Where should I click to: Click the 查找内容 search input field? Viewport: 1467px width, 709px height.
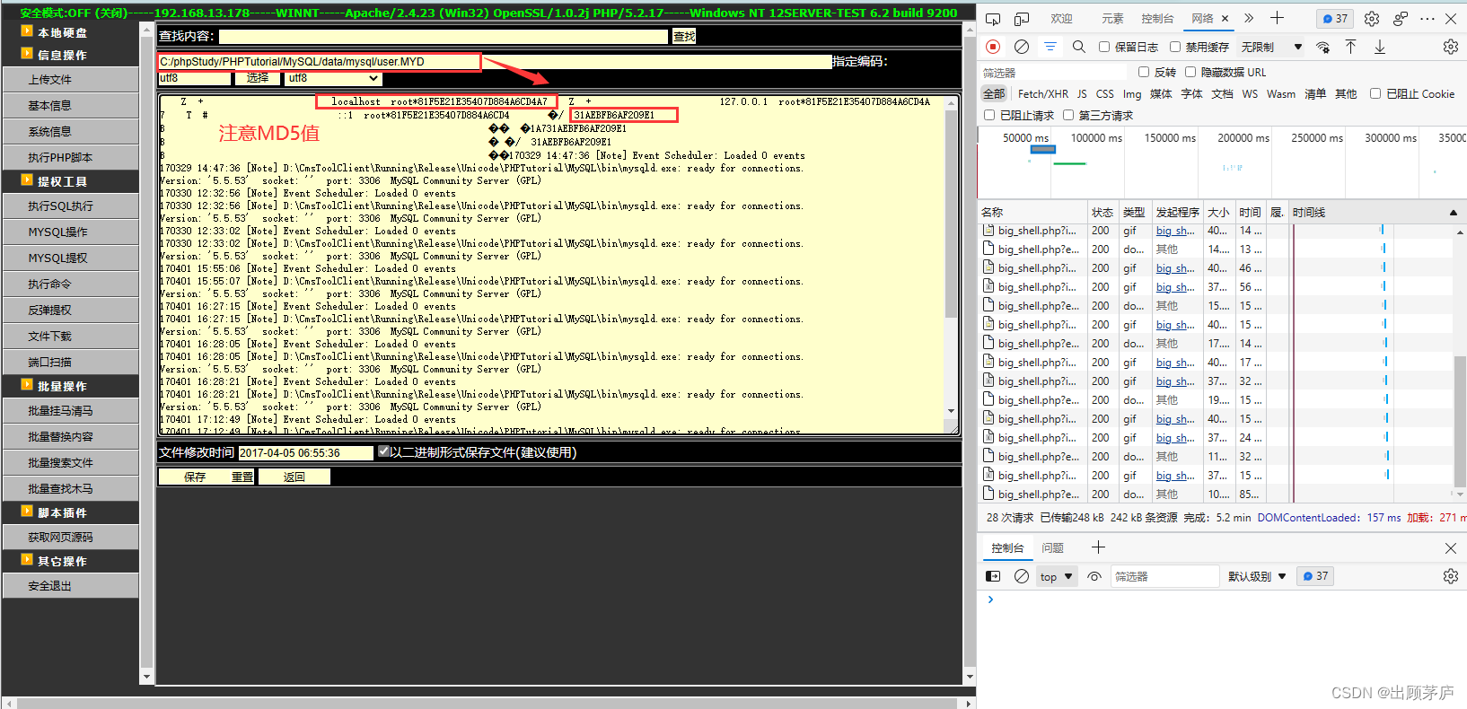coord(444,36)
